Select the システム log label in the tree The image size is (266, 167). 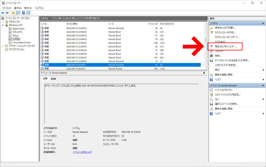16,39
